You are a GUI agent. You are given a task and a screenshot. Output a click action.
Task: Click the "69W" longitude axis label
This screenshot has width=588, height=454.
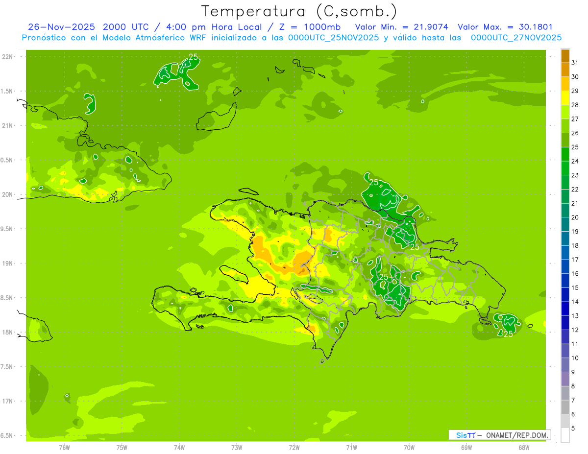466,448
